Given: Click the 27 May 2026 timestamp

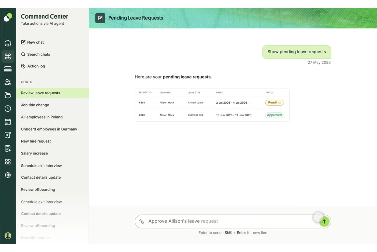Looking at the screenshot, I should (x=319, y=63).
